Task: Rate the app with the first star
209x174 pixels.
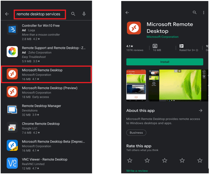Action: (x=130, y=160)
